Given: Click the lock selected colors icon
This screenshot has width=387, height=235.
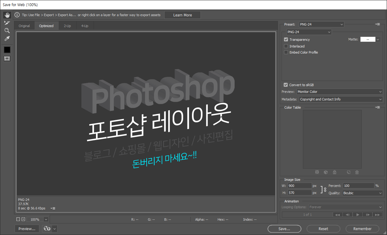Looking at the screenshot, I should coord(335,172).
